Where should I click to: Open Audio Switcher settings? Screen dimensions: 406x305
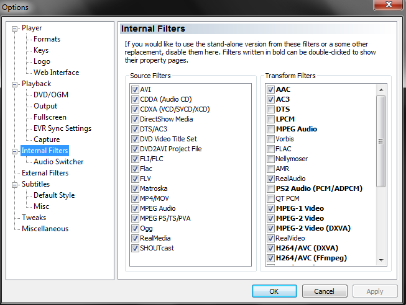[x=58, y=162]
